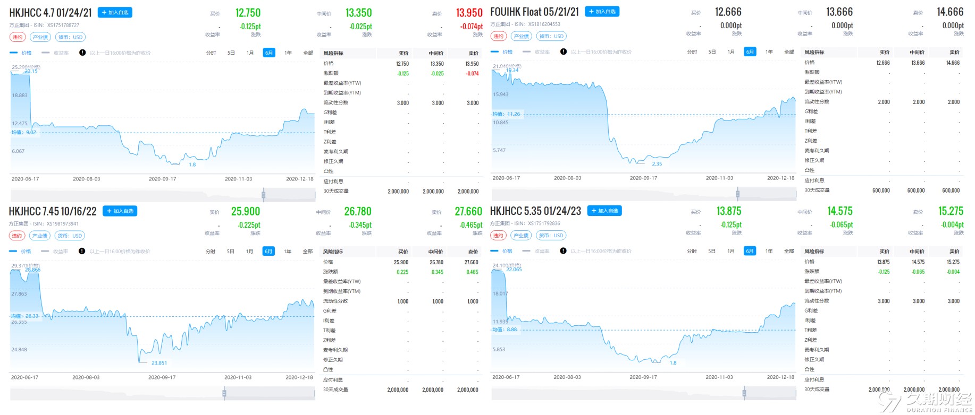Select 6月 range on HKJHCC 4.7 01/24/21 chart
The image size is (975, 415).
[x=269, y=53]
